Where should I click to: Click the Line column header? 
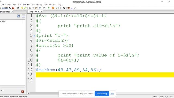(4, 21)
